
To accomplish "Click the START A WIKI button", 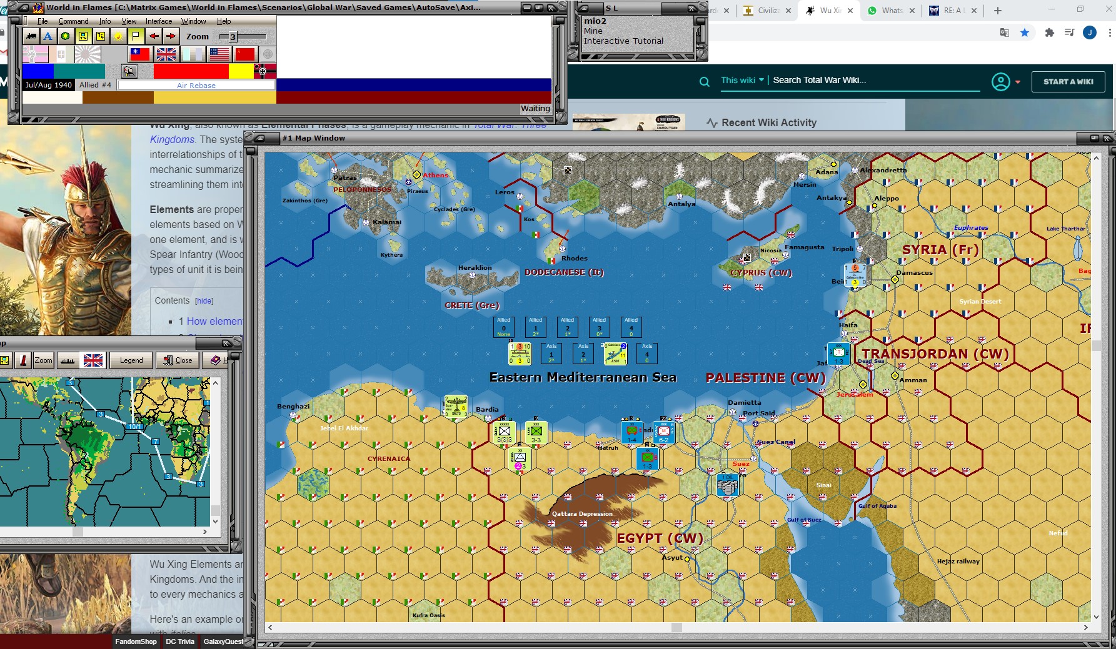I will click(x=1068, y=81).
